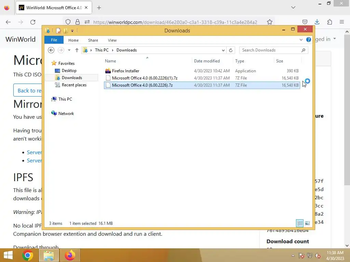The height and width of the screenshot is (262, 350).
Task: Open a new Firefox tab with plus
Action: point(99,8)
